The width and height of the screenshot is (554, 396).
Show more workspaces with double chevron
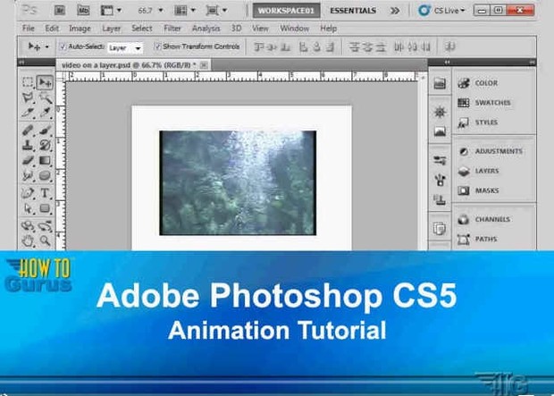coord(395,11)
